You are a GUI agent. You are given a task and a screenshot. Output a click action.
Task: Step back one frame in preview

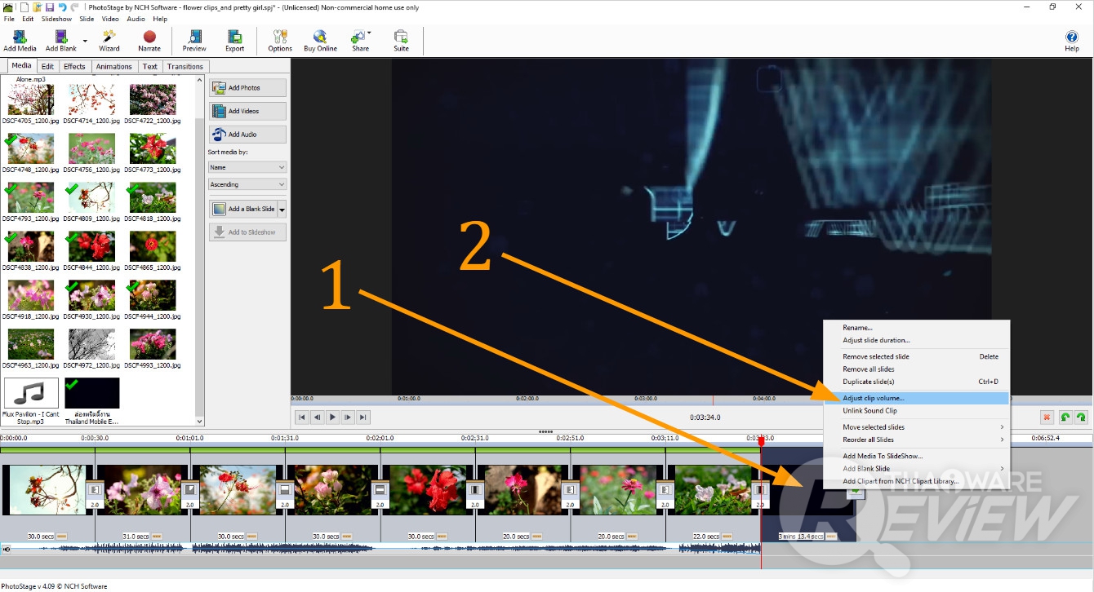[x=317, y=417]
